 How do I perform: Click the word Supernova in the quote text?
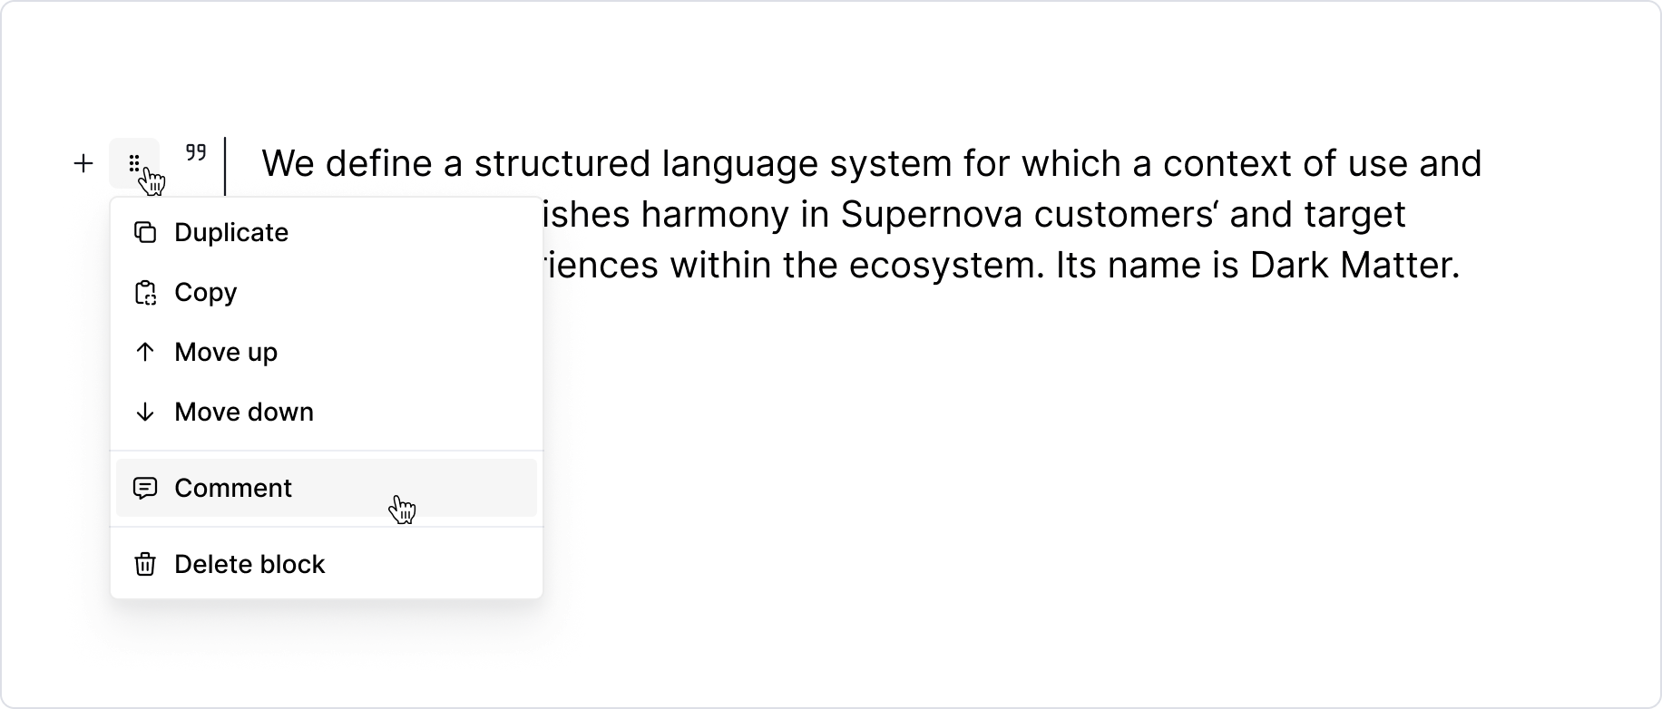929,215
